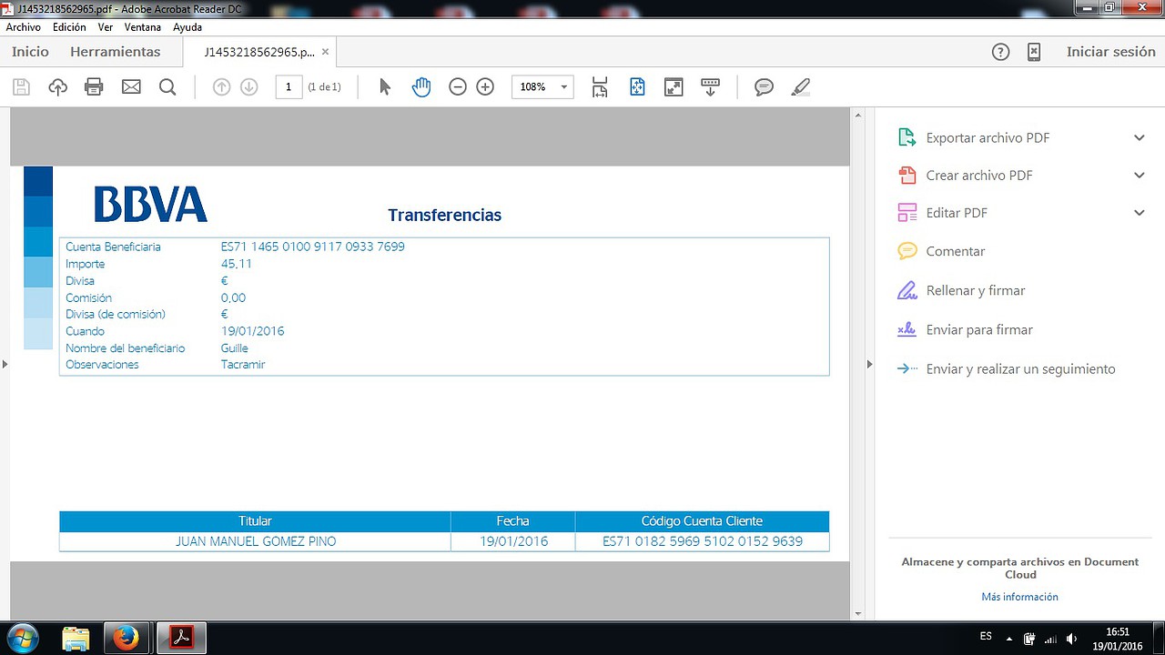Zoom in with plus icon
Image resolution: width=1165 pixels, height=655 pixels.
(485, 87)
